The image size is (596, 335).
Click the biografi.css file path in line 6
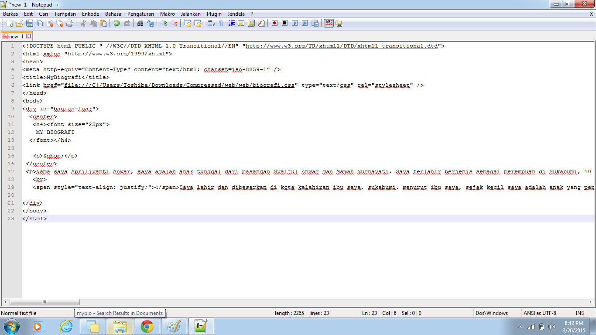[x=179, y=85]
